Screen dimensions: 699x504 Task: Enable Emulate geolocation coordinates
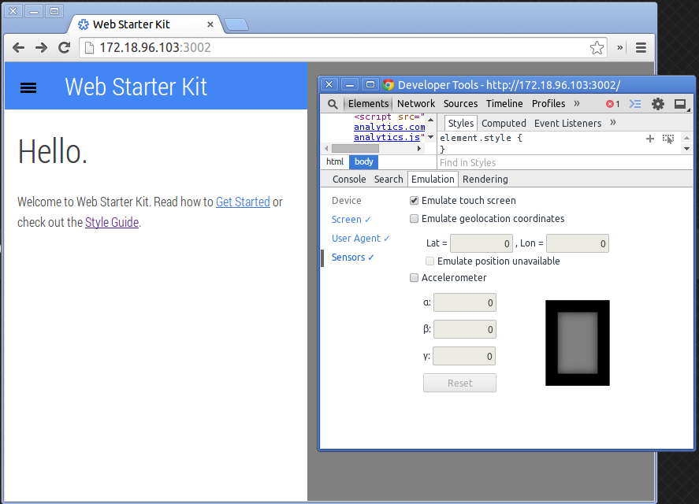415,219
